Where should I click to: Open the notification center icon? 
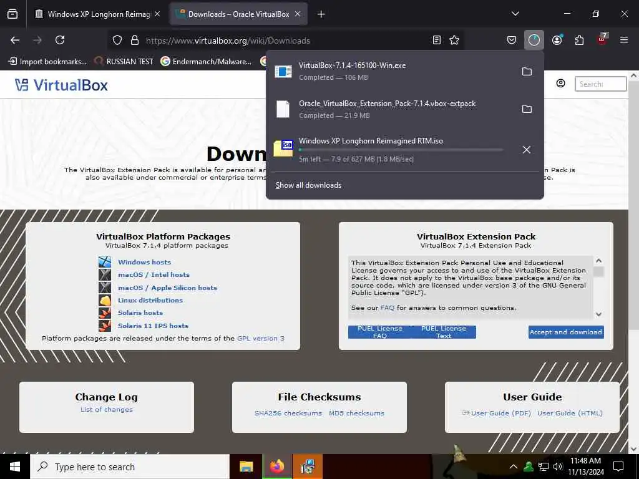(618, 467)
